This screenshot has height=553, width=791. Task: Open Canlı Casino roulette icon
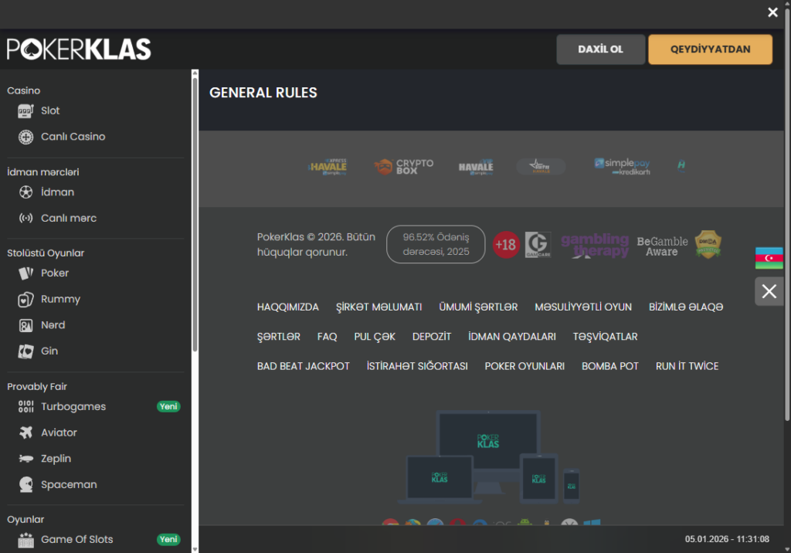(25, 137)
